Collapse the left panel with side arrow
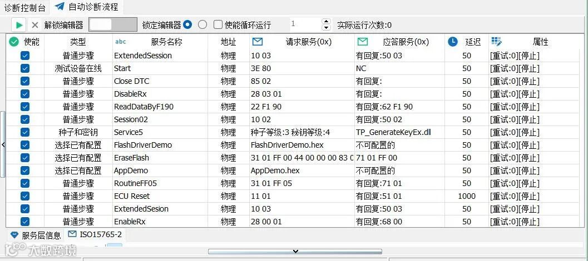 [3, 144]
